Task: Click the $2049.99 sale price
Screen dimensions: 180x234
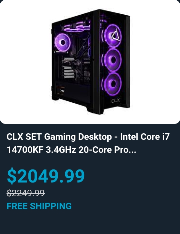Action: (x=46, y=176)
